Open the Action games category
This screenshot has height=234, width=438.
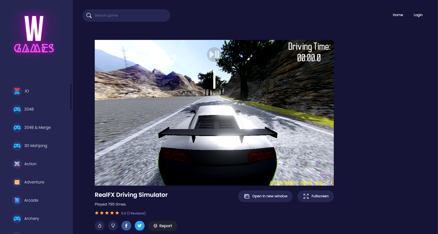[30, 164]
